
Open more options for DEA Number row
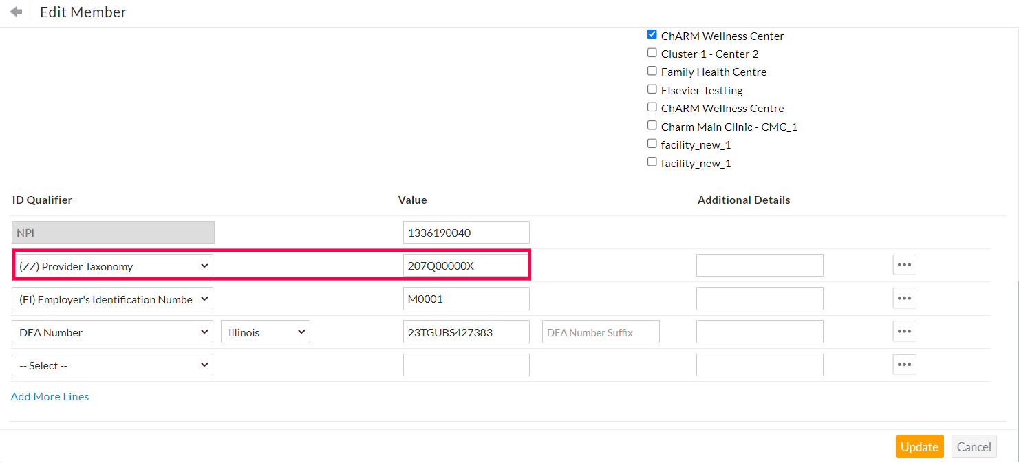[x=904, y=331]
